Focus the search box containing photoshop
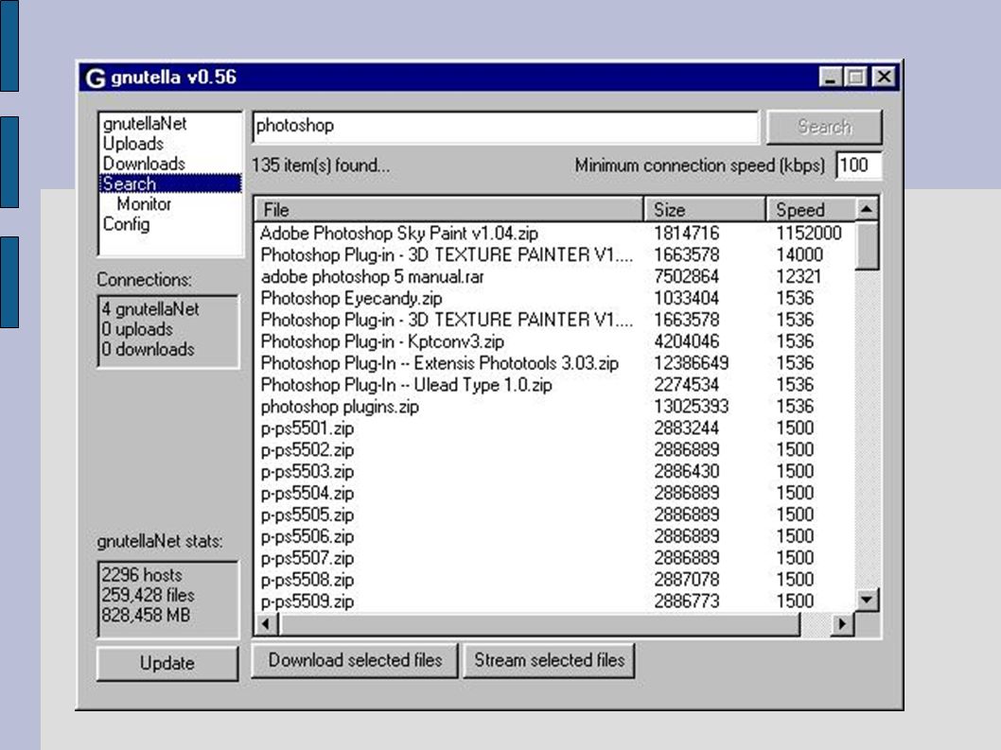Screen dimensions: 1001x750 tap(505, 126)
